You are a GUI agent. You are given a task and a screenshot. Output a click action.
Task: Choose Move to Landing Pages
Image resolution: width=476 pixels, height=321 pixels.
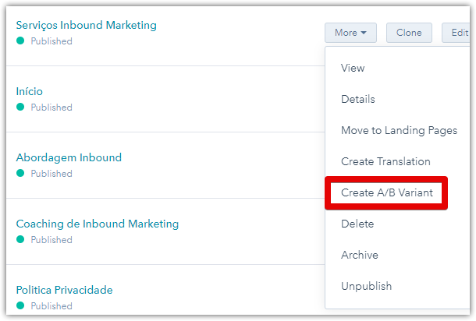click(399, 130)
